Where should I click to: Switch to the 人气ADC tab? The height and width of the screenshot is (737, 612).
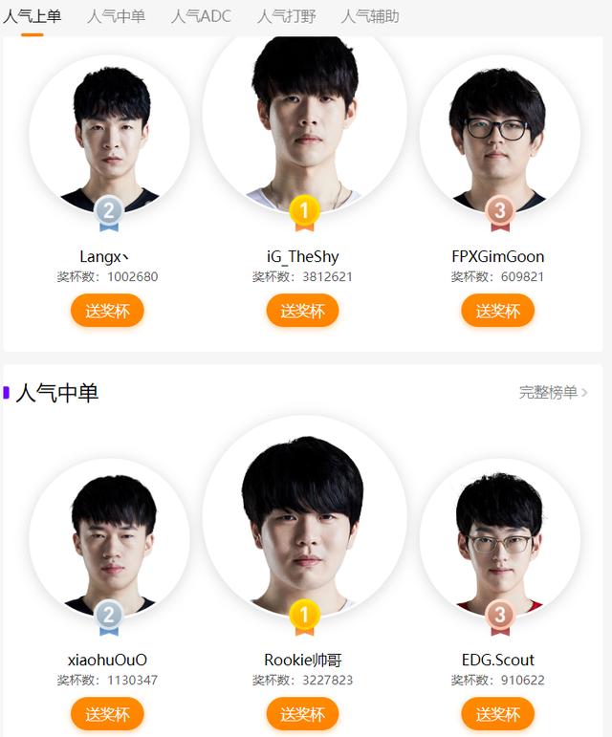pyautogui.click(x=201, y=16)
